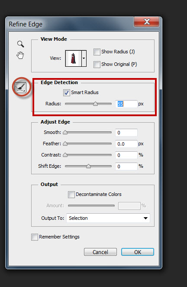Click the Smooth slider handle

click(x=65, y=133)
